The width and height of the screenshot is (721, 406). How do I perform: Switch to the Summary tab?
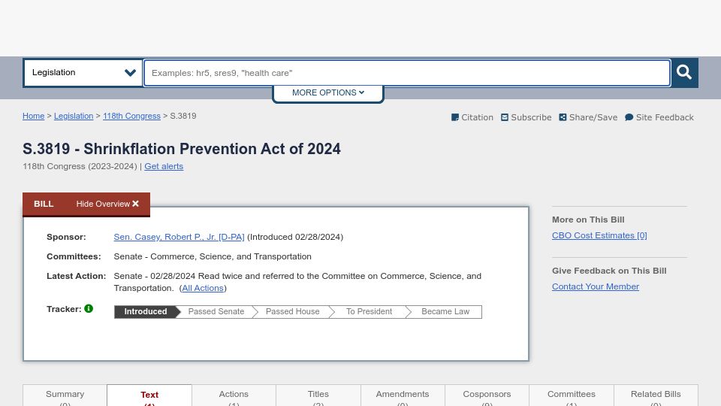coord(65,395)
